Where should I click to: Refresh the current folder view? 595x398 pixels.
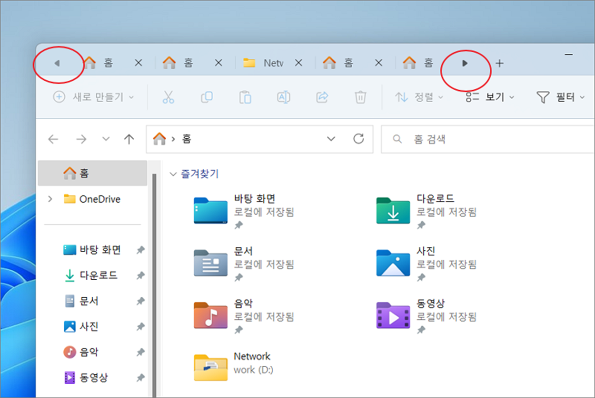358,139
